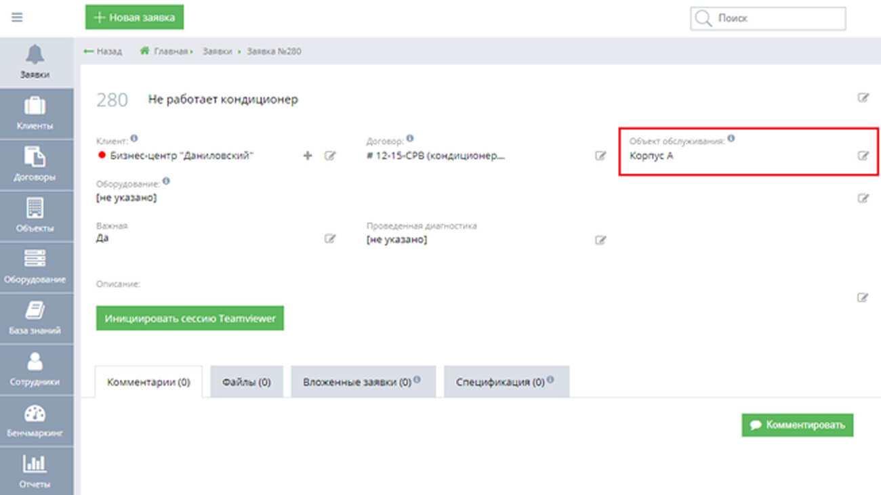Click the hamburger menu icon
Screen dimensions: 881x495
[17, 18]
